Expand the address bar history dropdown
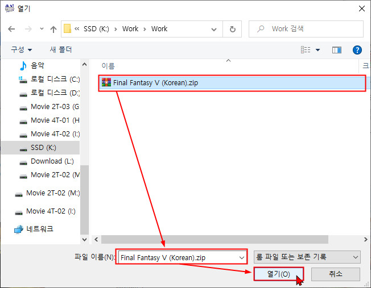The height and width of the screenshot is (288, 371). [x=214, y=30]
